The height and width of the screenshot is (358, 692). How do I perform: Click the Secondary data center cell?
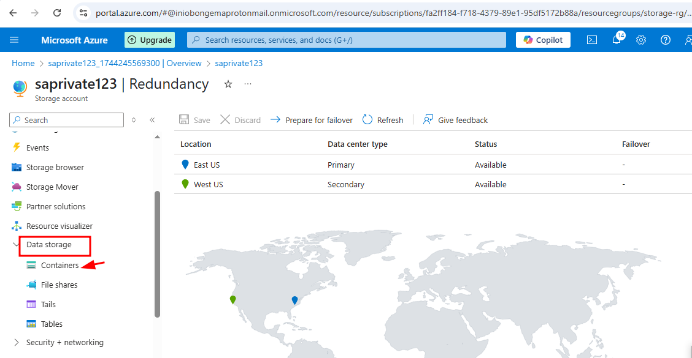click(345, 184)
